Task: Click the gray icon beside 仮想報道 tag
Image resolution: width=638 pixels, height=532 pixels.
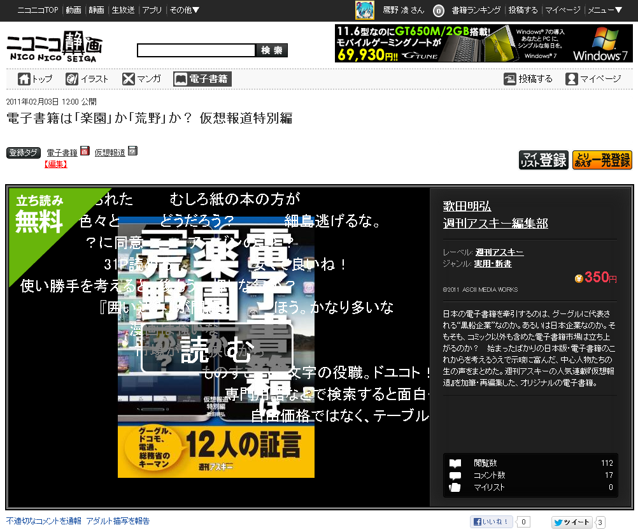Action: tap(132, 151)
